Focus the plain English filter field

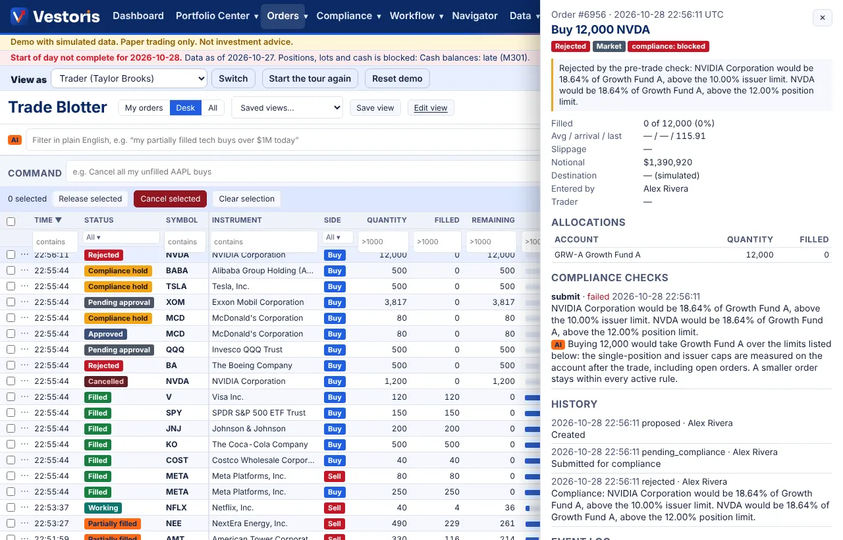283,140
